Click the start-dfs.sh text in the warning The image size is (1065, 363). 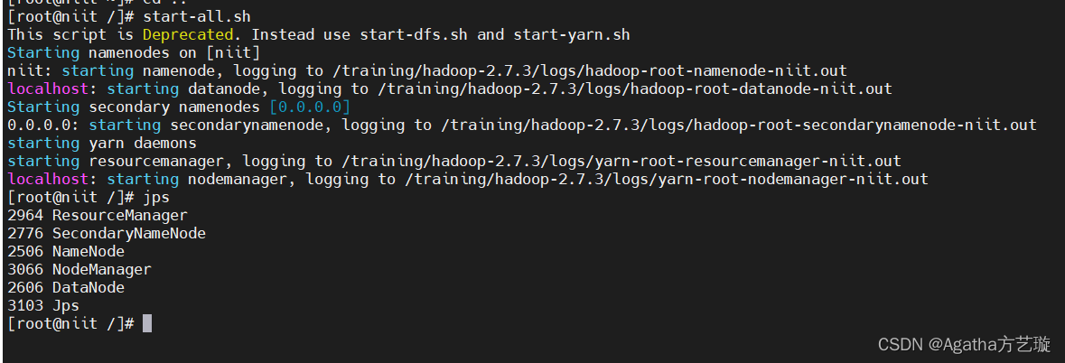tap(413, 34)
